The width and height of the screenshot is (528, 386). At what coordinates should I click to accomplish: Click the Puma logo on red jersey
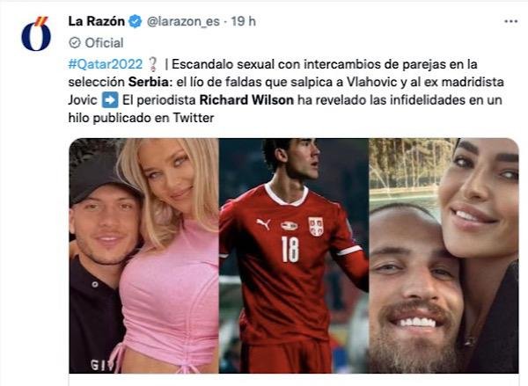[x=263, y=224]
